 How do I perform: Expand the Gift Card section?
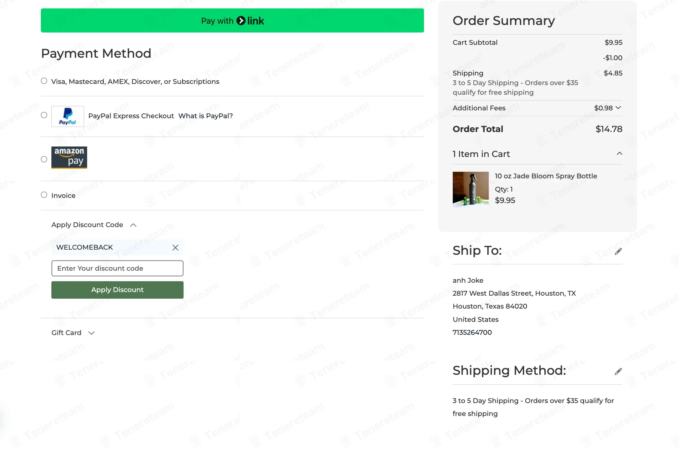pos(92,333)
